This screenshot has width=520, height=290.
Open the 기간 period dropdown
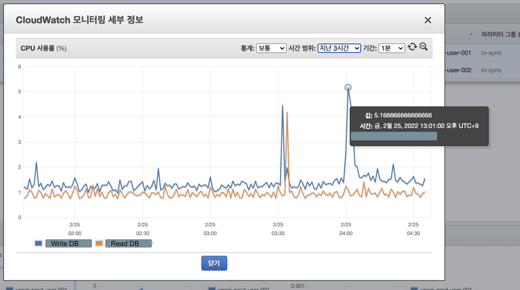point(392,48)
